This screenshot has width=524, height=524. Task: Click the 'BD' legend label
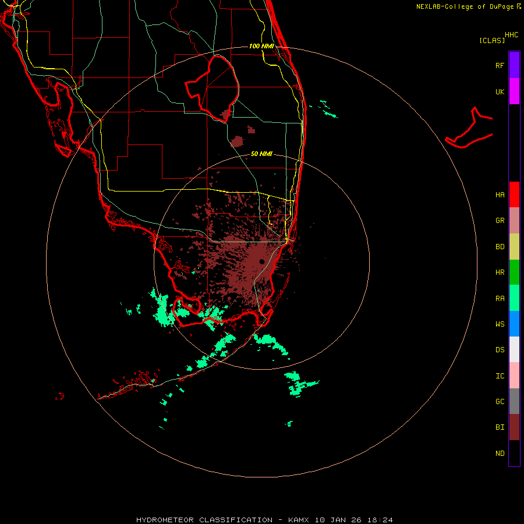pyautogui.click(x=500, y=247)
